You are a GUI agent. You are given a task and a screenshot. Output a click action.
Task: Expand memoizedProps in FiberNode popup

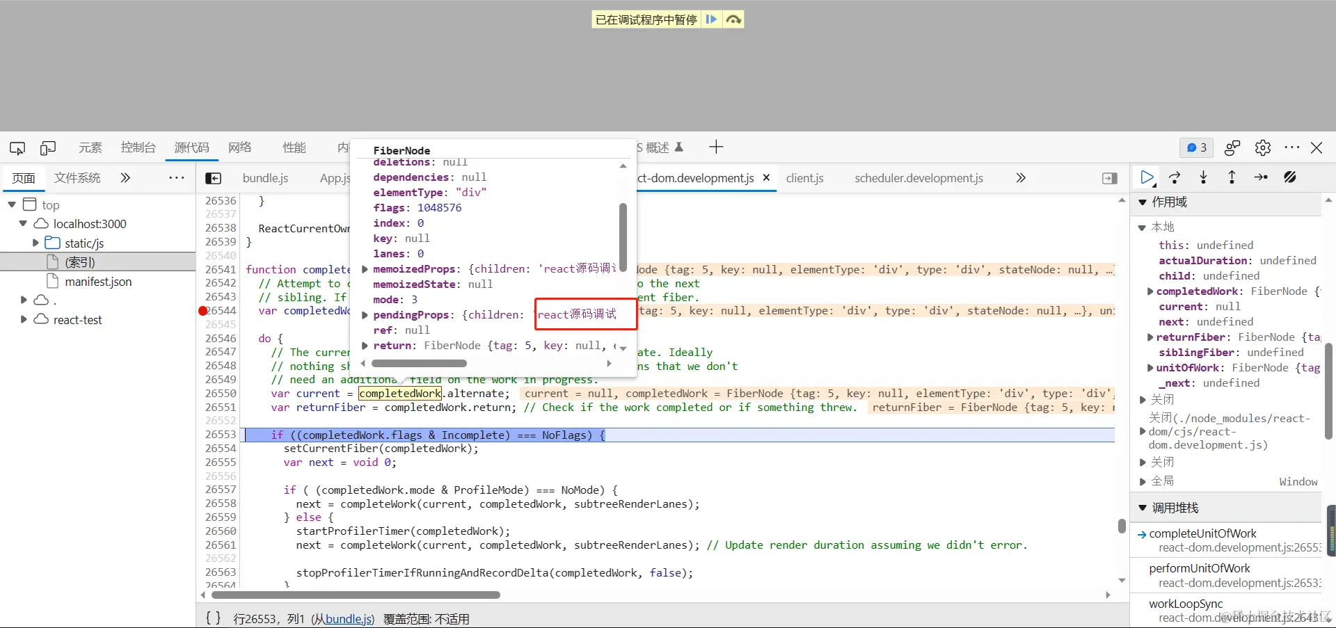point(365,269)
